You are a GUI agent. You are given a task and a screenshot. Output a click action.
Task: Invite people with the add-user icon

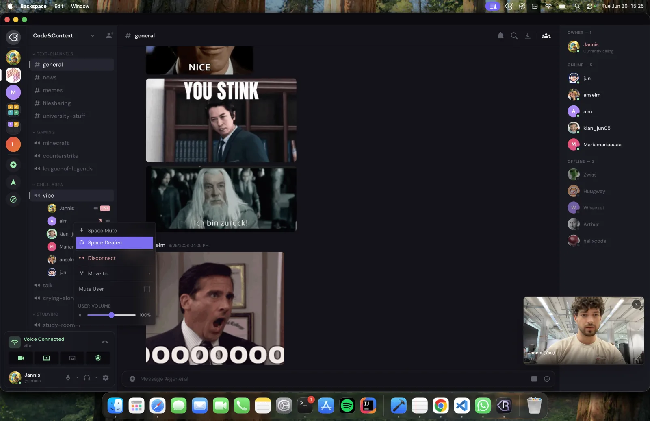109,35
